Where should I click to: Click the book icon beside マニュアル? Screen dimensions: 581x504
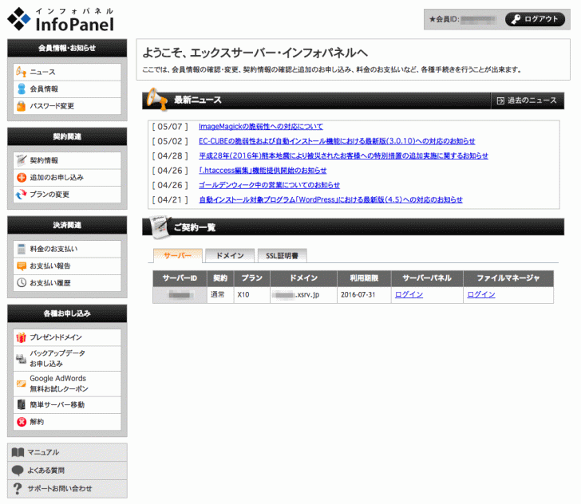point(18,452)
